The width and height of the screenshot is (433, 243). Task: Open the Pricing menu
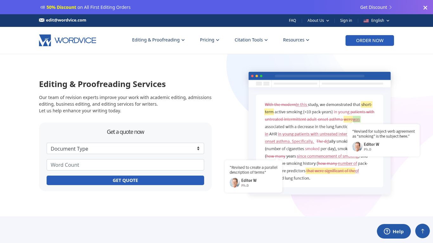coord(209,40)
